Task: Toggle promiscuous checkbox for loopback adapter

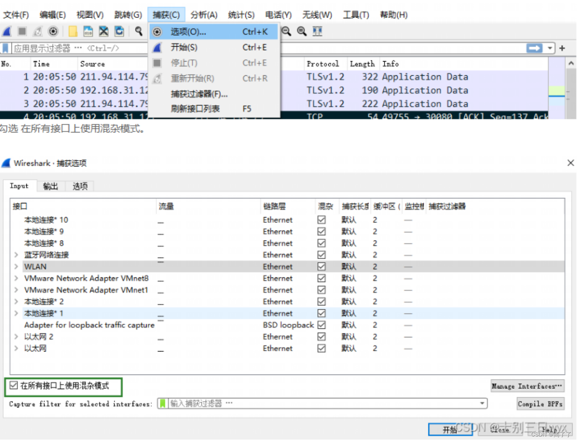Action: click(322, 325)
